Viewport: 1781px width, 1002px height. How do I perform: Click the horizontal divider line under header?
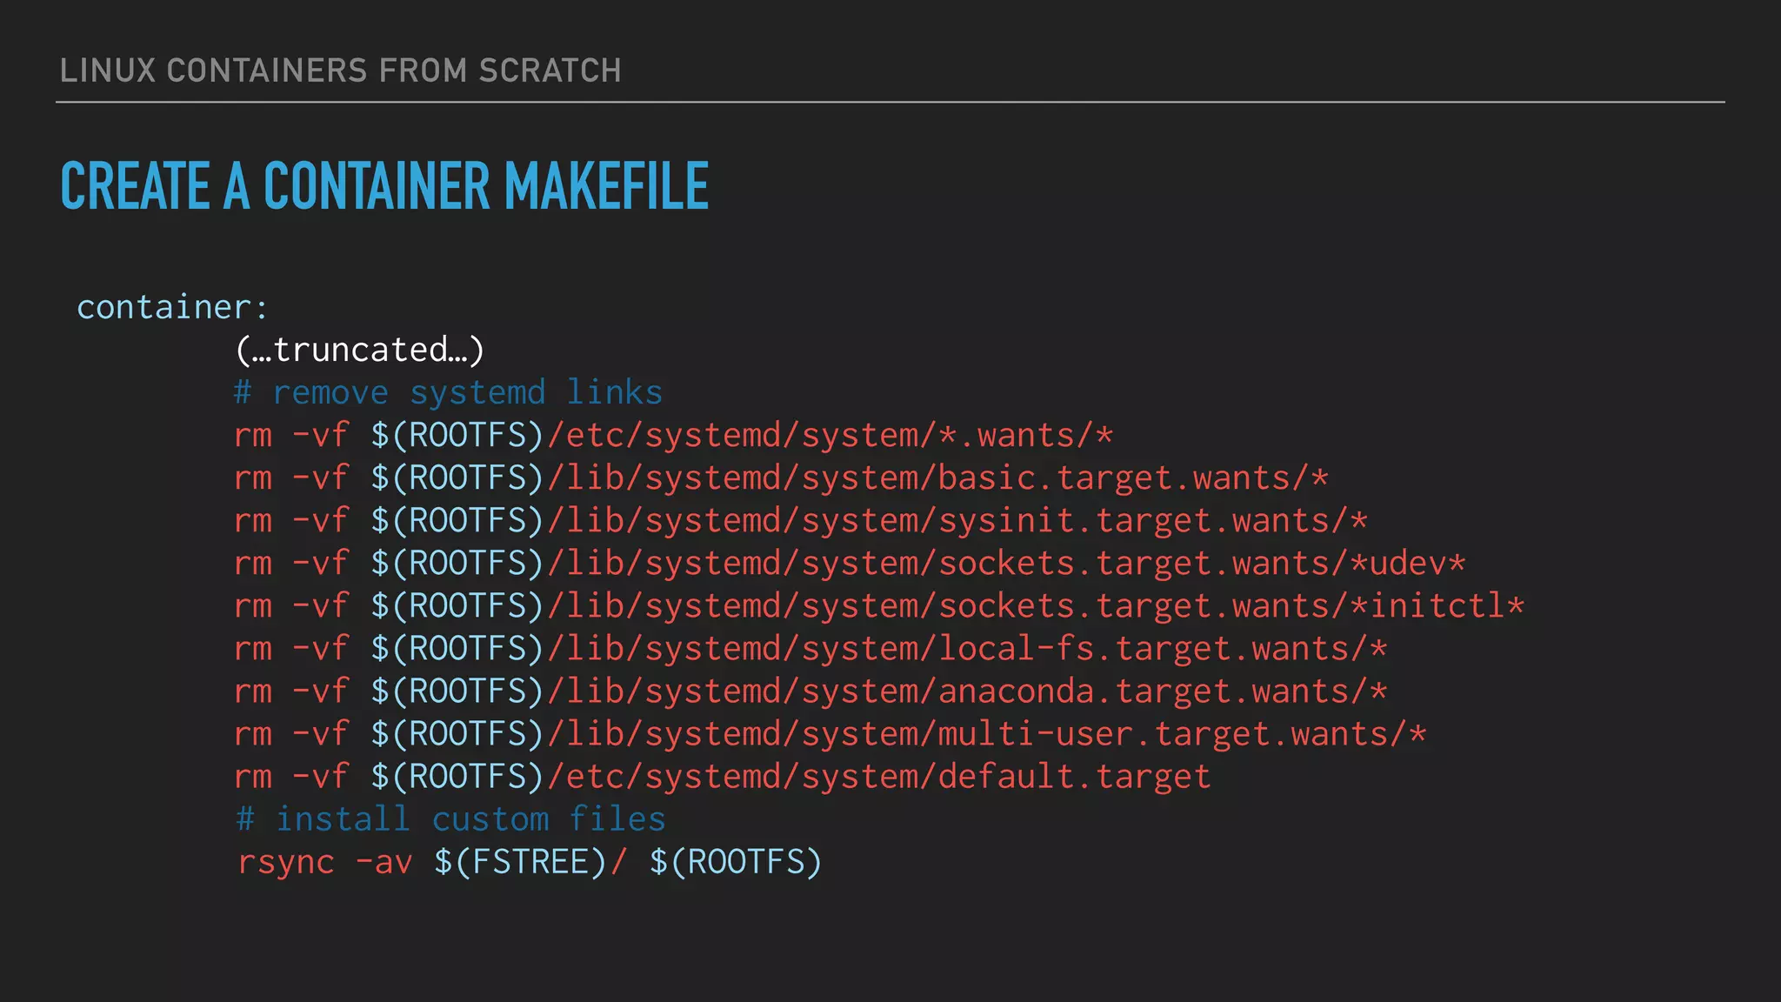pyautogui.click(x=890, y=102)
